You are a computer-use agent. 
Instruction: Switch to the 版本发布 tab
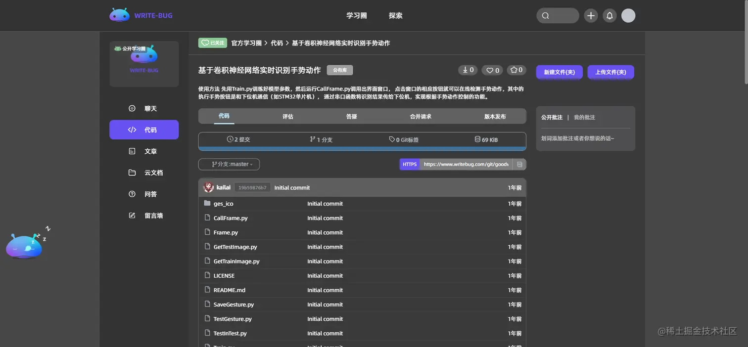click(x=495, y=117)
